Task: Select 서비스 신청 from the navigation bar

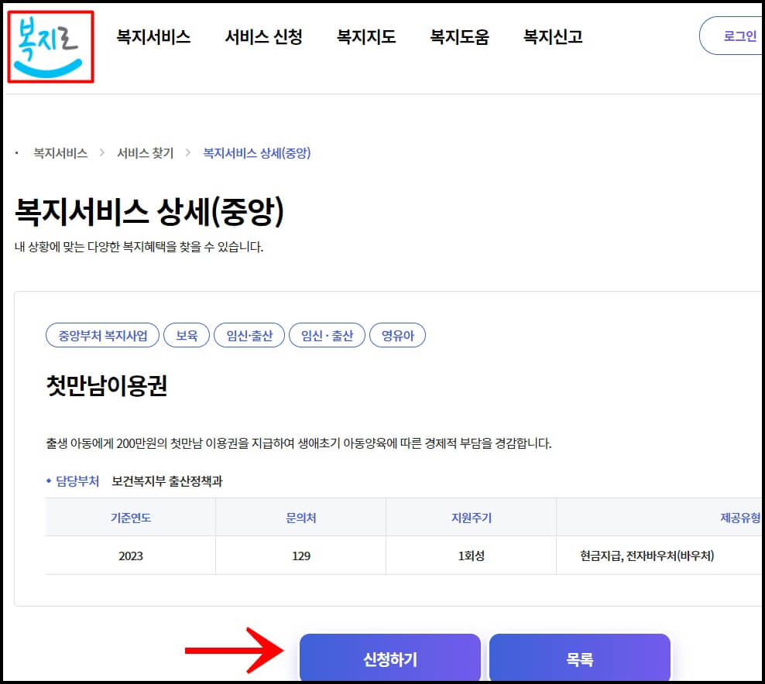Action: pos(264,36)
